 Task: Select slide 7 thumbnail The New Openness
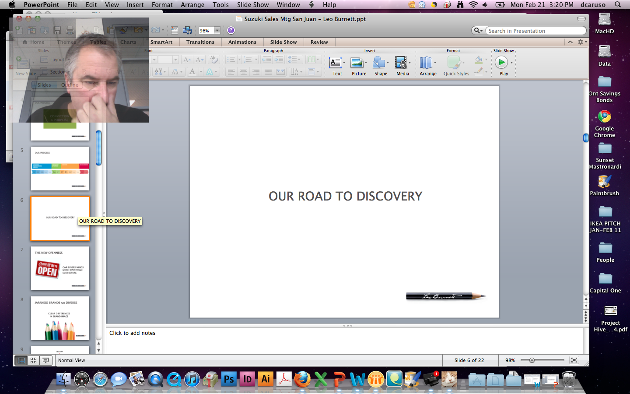point(60,268)
